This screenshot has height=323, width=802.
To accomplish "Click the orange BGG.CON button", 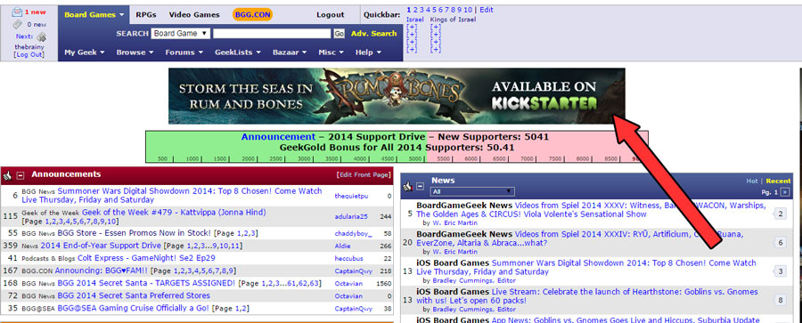I will click(253, 15).
